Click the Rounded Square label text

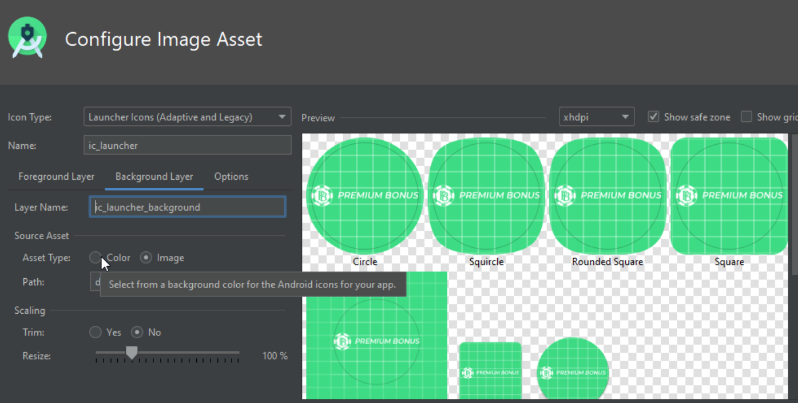coord(608,262)
